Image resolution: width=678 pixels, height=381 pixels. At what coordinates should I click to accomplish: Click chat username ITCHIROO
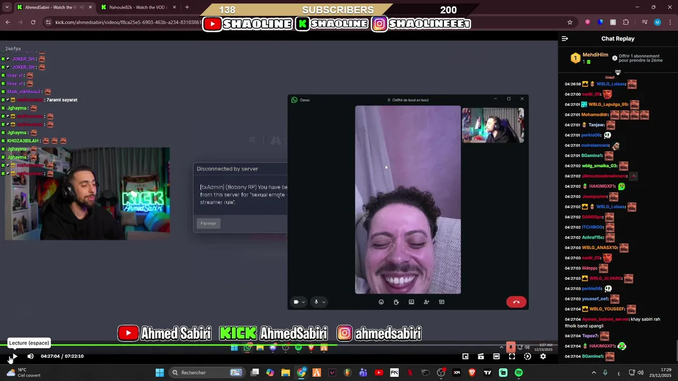(x=592, y=228)
